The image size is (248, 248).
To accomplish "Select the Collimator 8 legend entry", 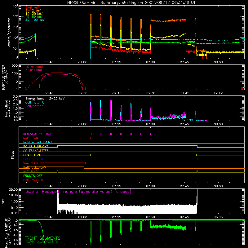I will click(35, 102).
